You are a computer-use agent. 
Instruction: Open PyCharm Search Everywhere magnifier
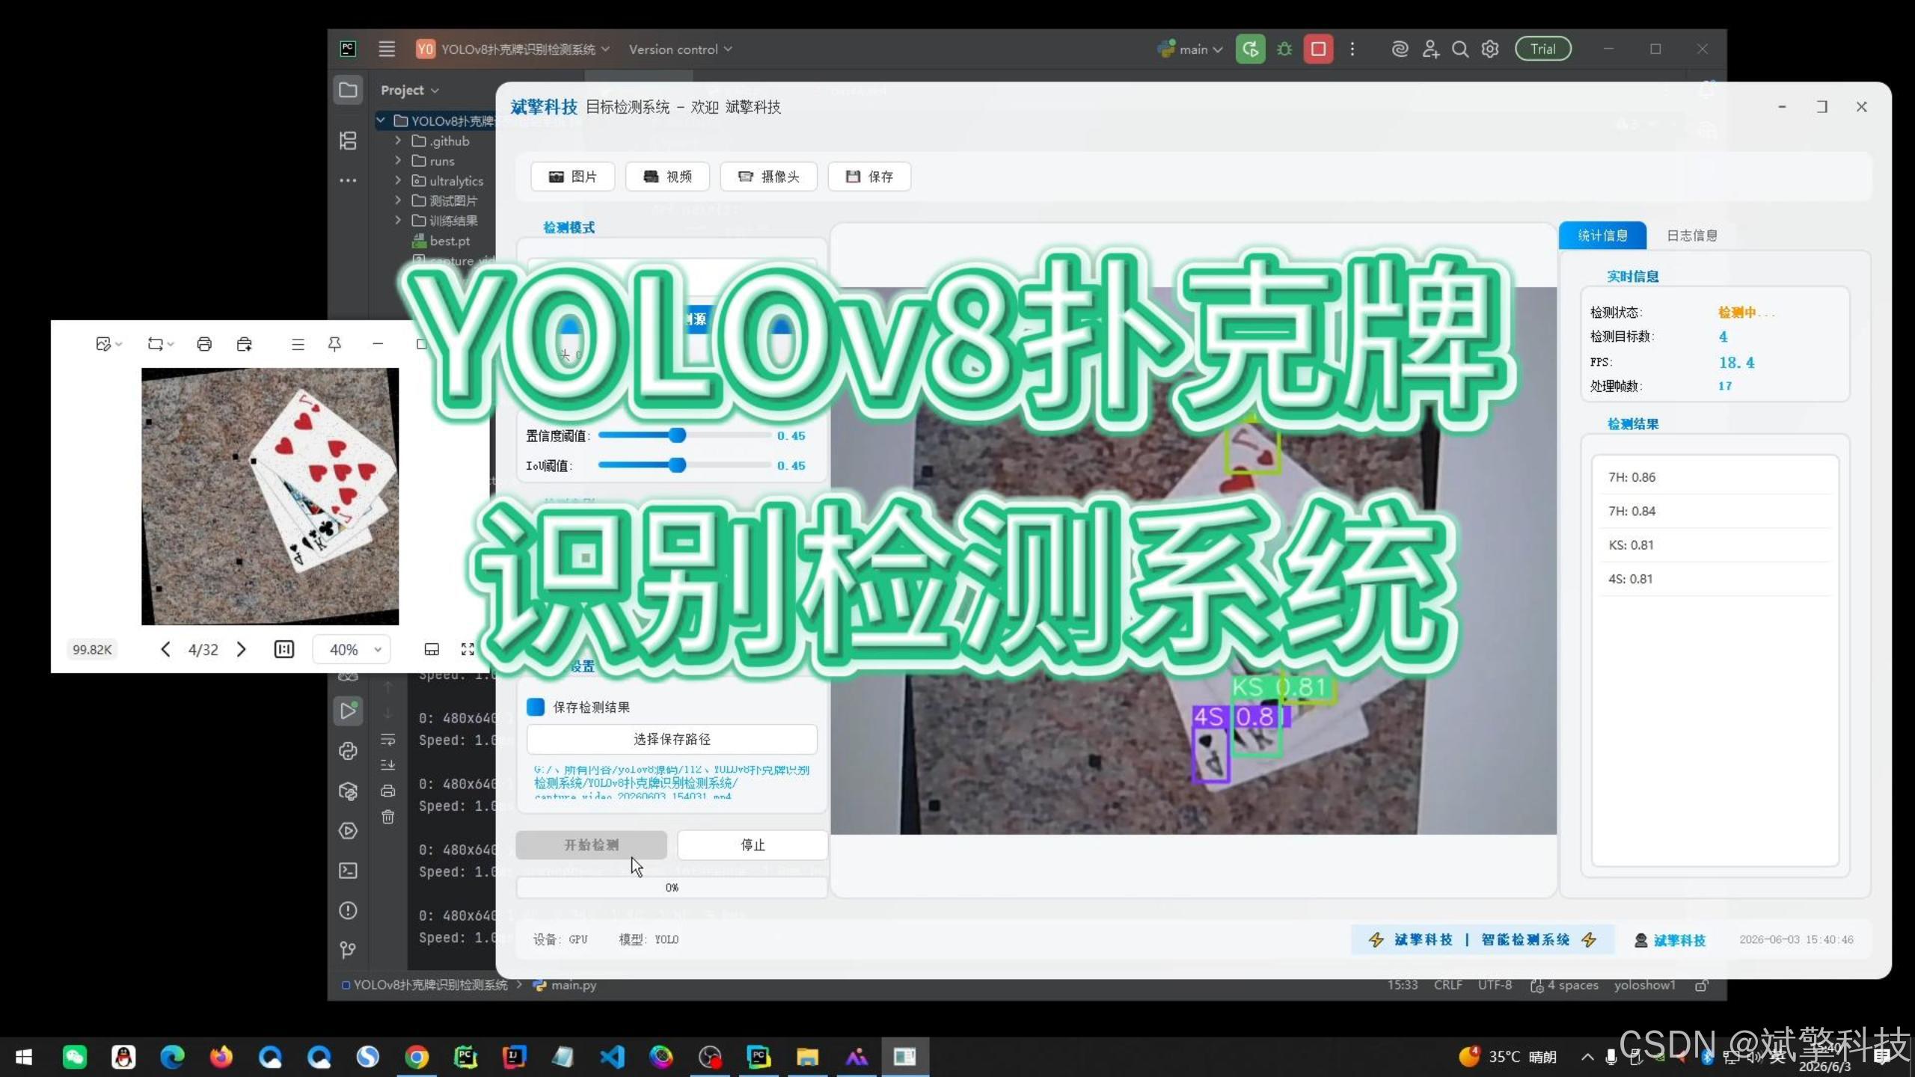(x=1459, y=49)
